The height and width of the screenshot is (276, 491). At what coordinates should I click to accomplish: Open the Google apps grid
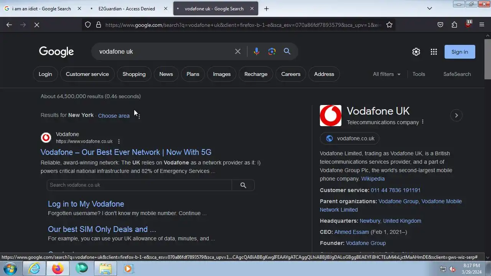point(434,52)
